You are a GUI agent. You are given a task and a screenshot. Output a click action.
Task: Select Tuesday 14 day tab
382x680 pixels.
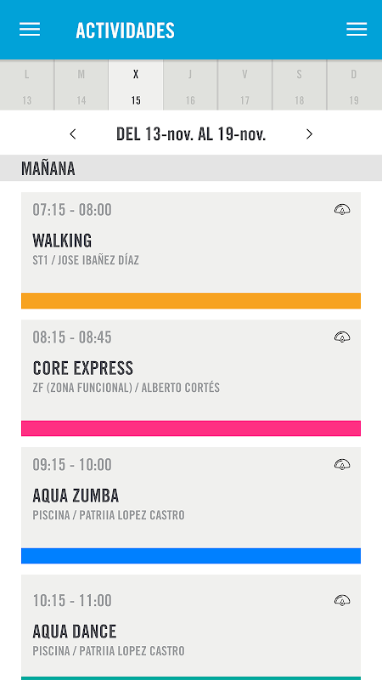pos(81,85)
